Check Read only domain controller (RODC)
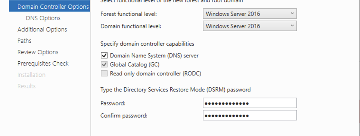Image resolution: width=360 pixels, height=136 pixels. tap(104, 73)
